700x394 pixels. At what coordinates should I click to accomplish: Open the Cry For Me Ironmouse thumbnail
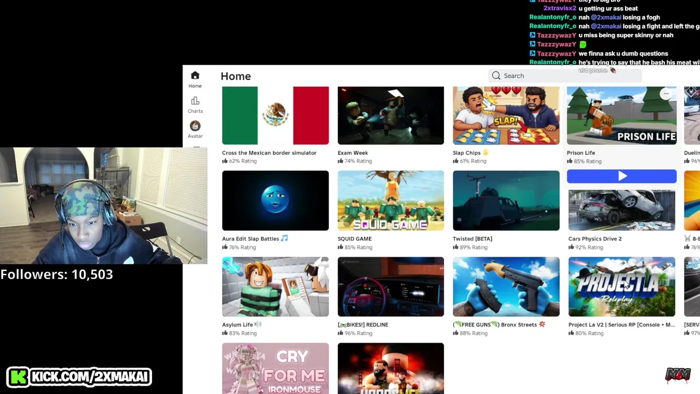click(275, 368)
